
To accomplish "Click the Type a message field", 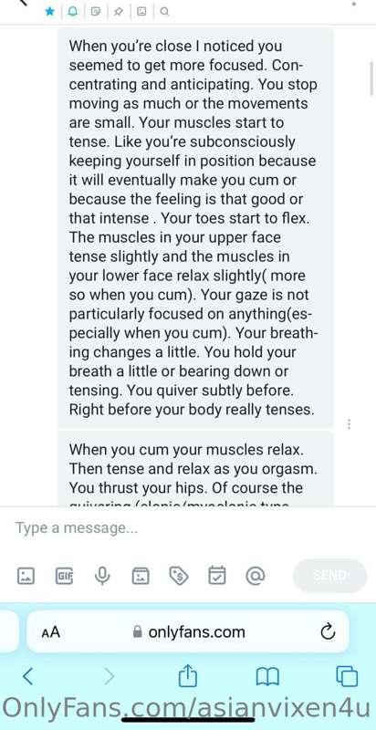I will (x=188, y=528).
